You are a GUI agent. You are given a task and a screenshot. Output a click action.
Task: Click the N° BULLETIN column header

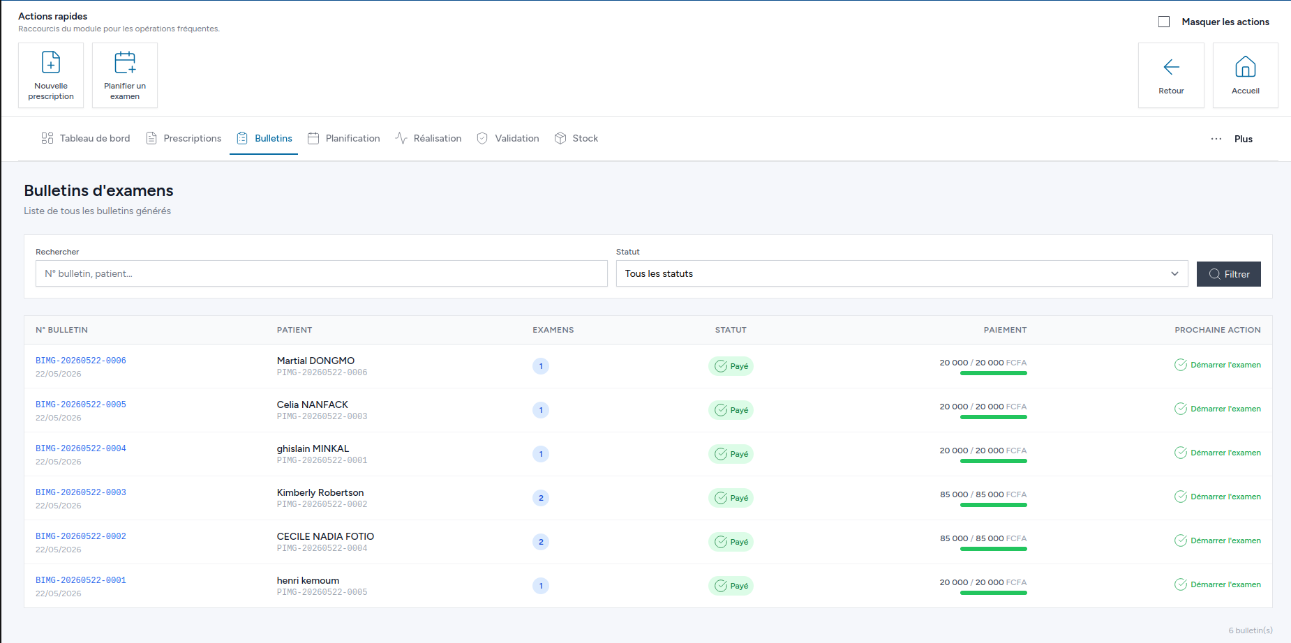pyautogui.click(x=61, y=330)
